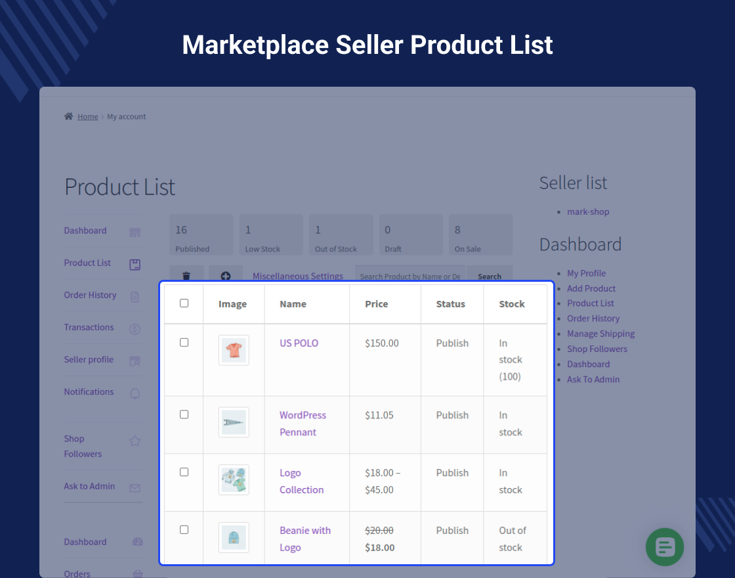
Task: Click the plus icon to add a product
Action: pyautogui.click(x=226, y=276)
